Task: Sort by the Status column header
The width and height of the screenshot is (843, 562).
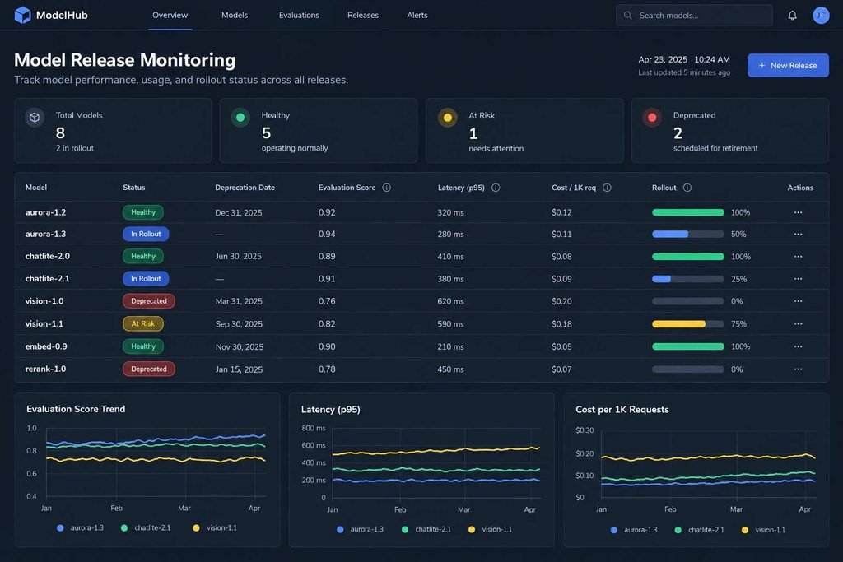Action: pos(134,188)
